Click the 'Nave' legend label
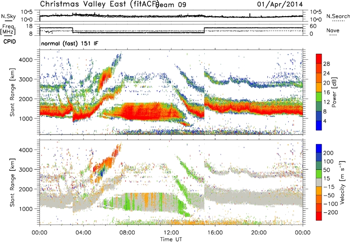Image resolution: width=350 pixels, height=242 pixels. (333, 30)
